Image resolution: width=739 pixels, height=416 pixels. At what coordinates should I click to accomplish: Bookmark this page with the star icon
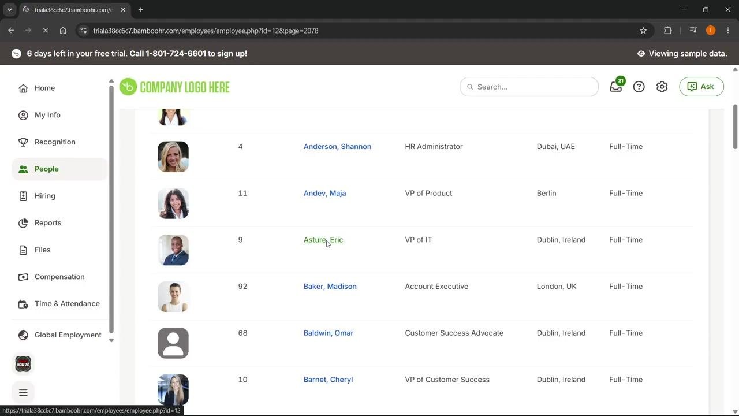click(643, 31)
